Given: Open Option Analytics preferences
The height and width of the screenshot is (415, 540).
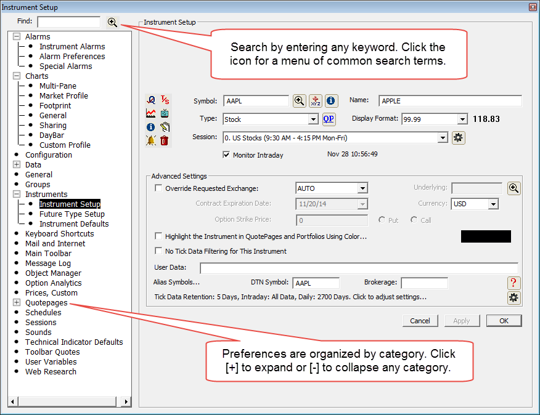Looking at the screenshot, I should [54, 283].
